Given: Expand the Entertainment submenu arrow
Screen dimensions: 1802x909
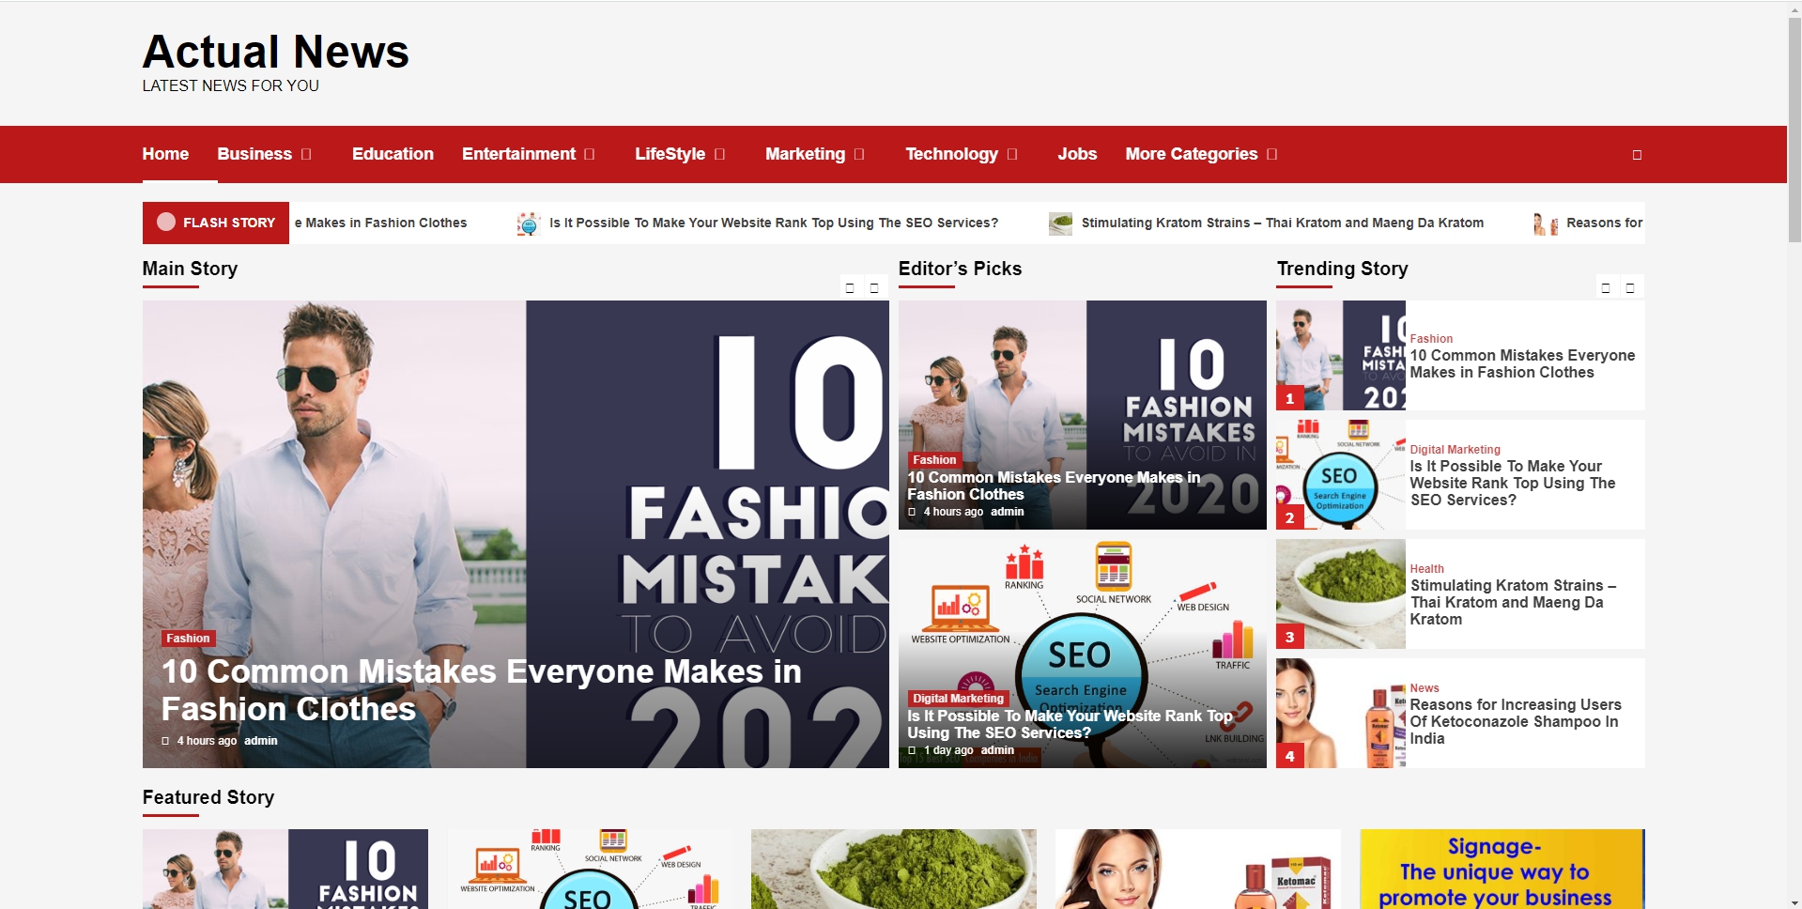Looking at the screenshot, I should click(590, 155).
